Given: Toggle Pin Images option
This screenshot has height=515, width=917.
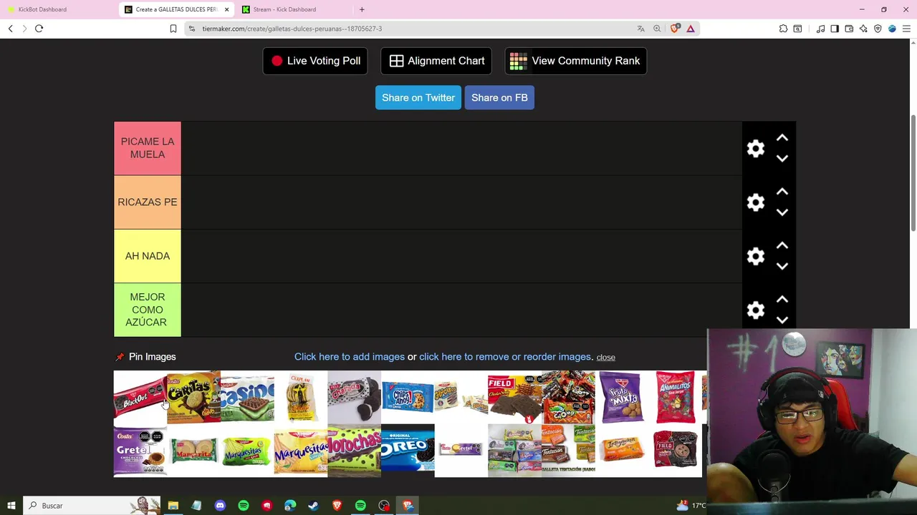Looking at the screenshot, I should pos(145,356).
